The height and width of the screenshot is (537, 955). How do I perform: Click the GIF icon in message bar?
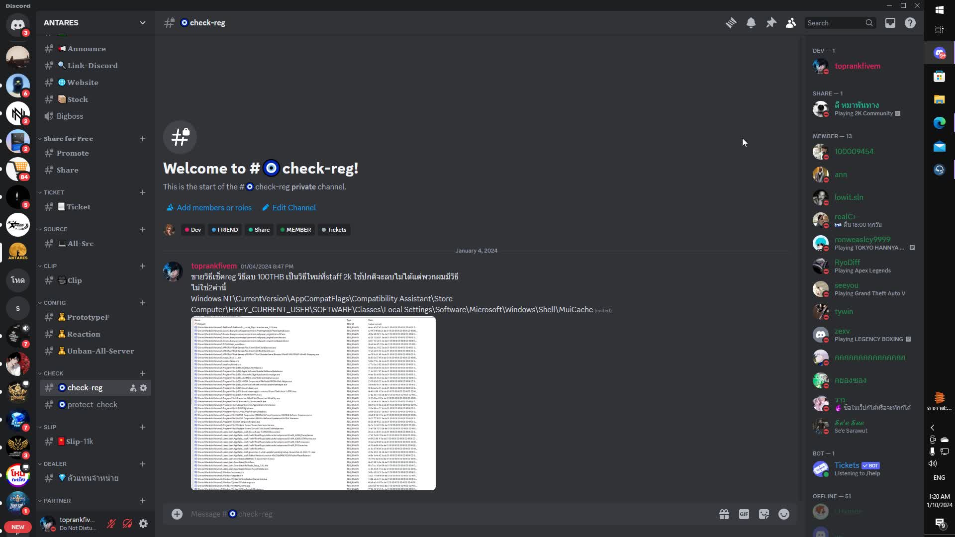click(744, 514)
